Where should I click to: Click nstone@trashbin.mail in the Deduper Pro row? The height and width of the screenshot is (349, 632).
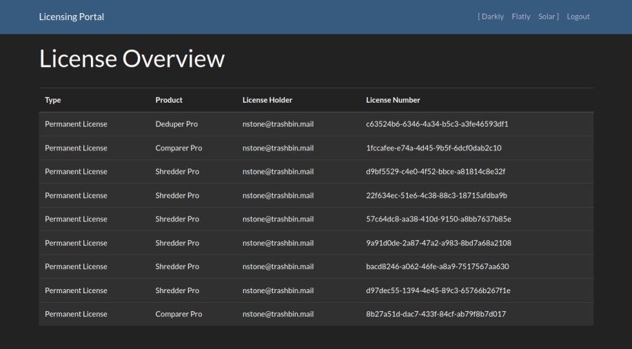tap(278, 124)
